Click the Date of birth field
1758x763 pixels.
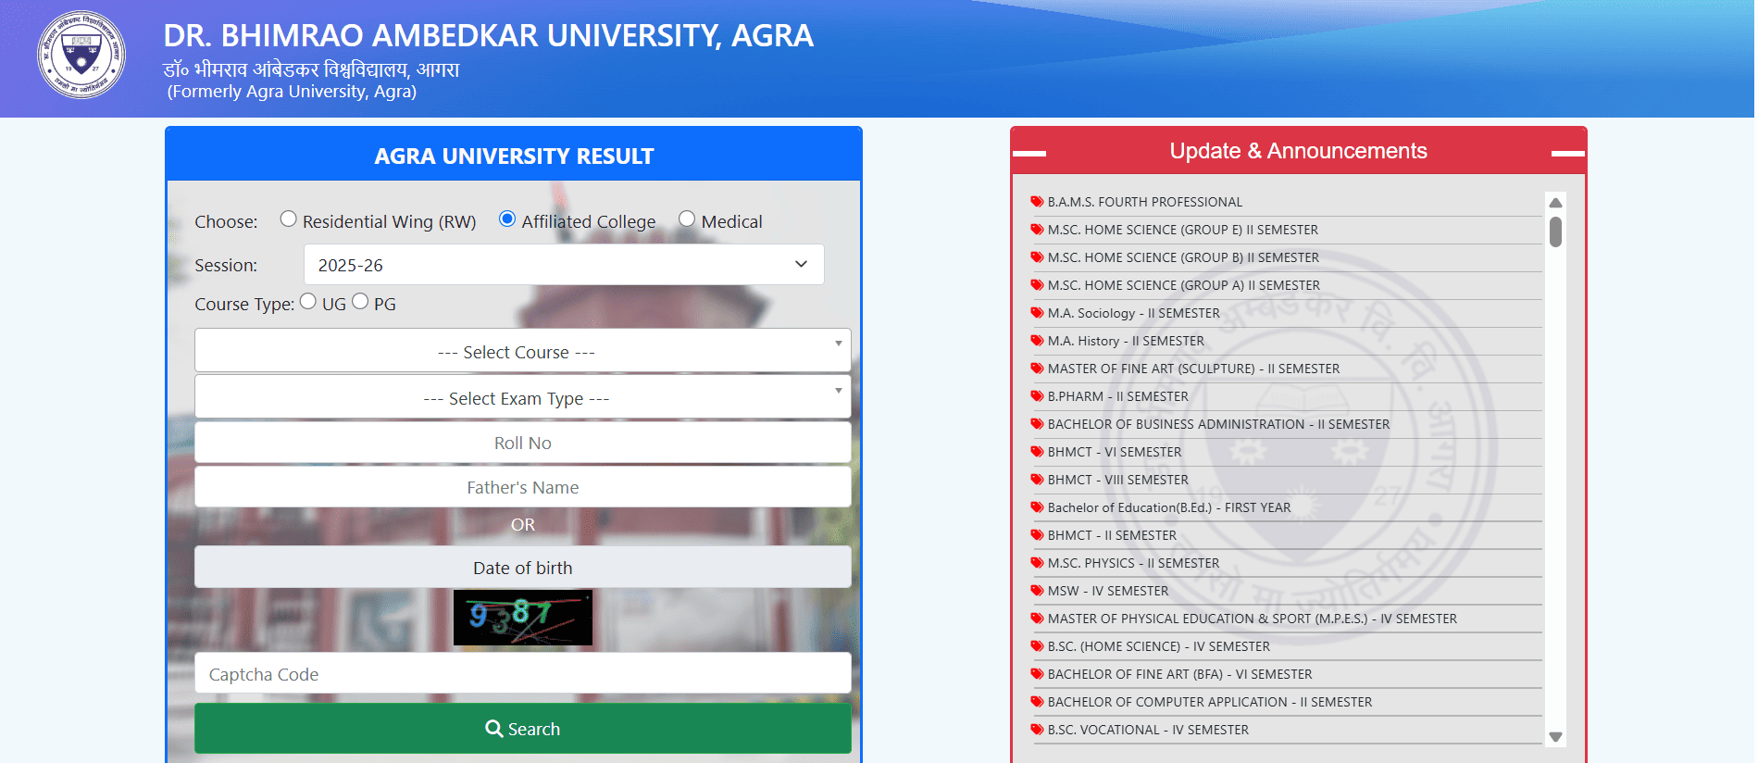point(523,568)
